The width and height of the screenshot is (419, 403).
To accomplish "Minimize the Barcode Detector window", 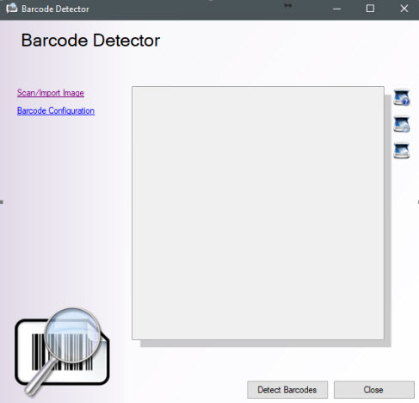I will point(337,9).
